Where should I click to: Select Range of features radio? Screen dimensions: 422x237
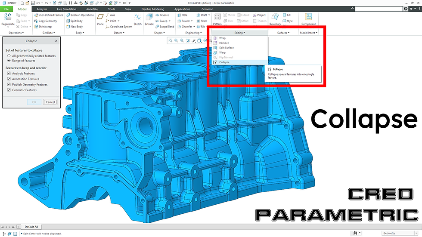[x=9, y=61]
